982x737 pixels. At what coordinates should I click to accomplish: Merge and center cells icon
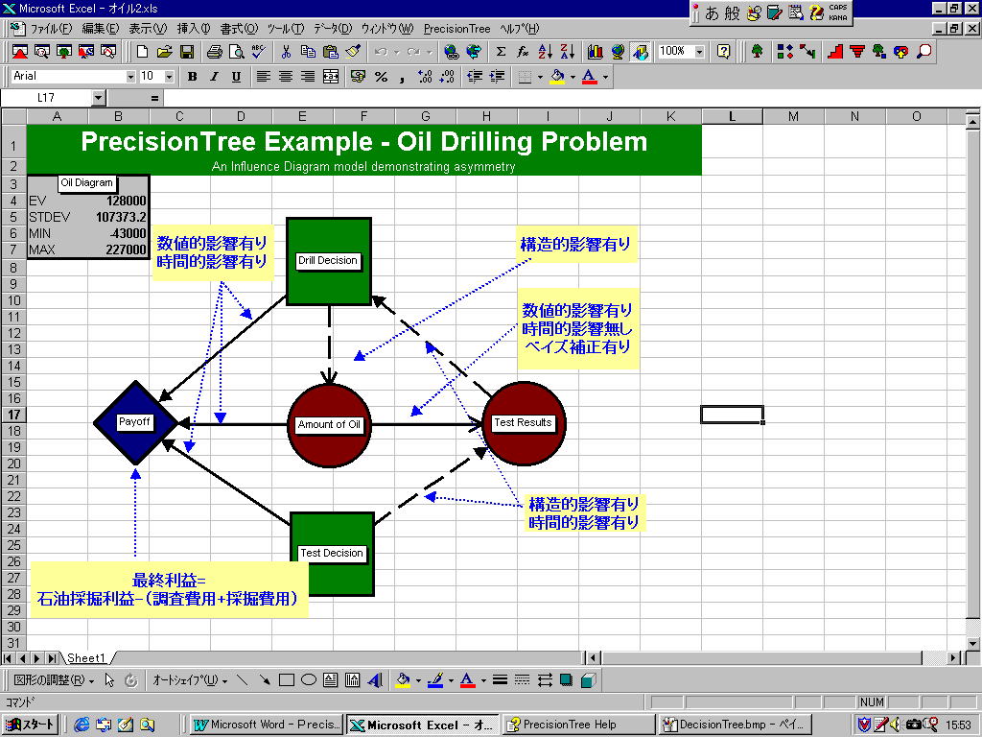click(331, 77)
